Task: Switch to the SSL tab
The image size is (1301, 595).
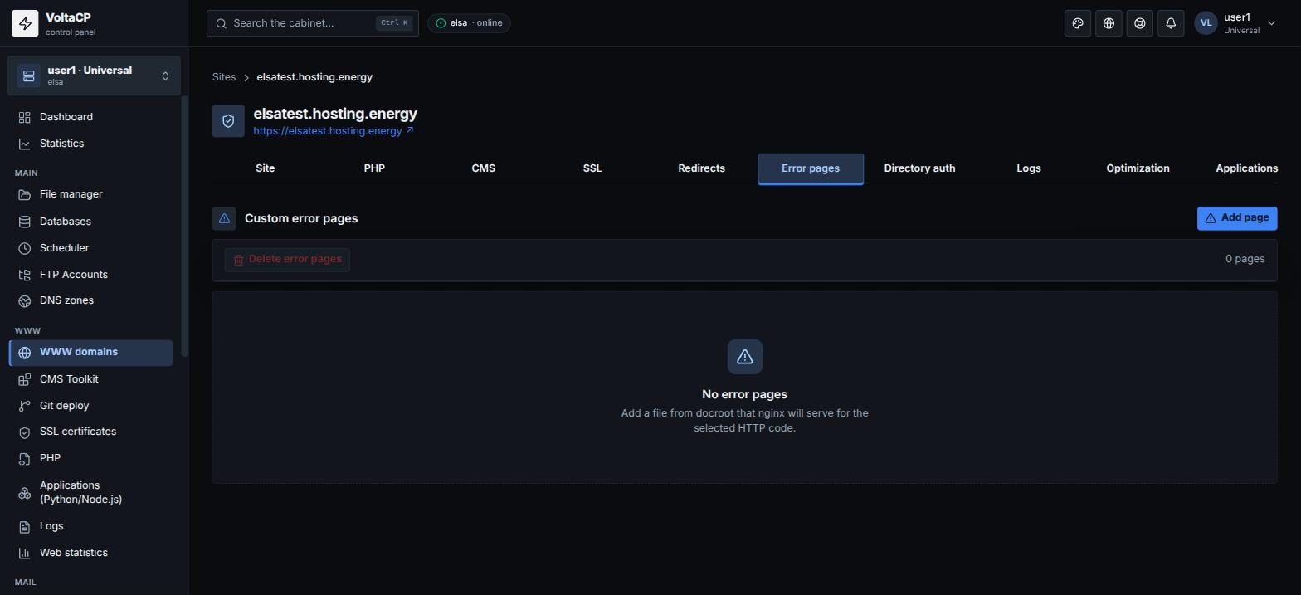Action: coord(592,168)
